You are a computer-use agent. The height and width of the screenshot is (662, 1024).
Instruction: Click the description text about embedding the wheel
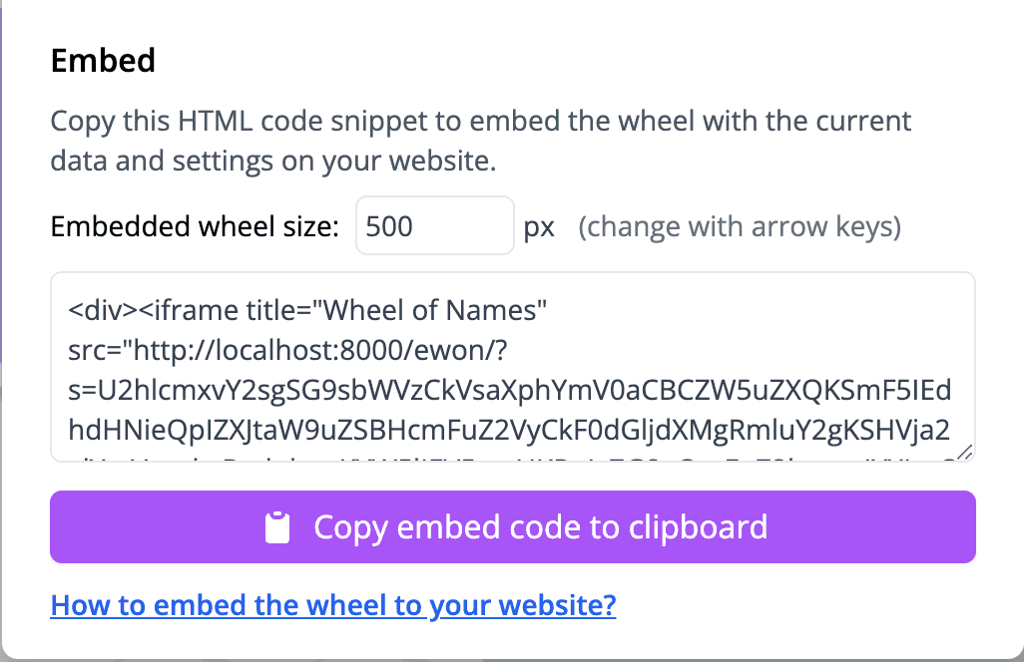point(479,140)
